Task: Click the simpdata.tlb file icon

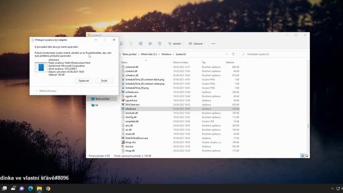Action: (x=123, y=121)
